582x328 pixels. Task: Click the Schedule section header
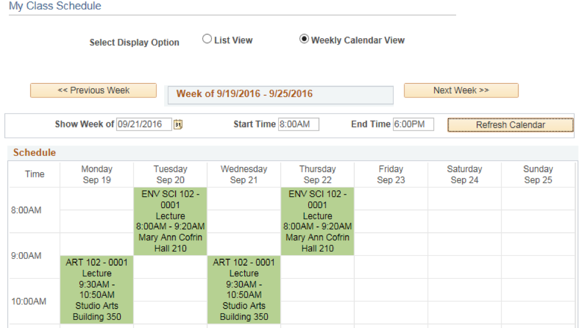pyautogui.click(x=35, y=153)
